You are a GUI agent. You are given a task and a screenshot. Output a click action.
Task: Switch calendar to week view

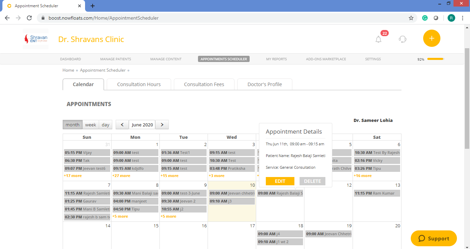point(91,125)
